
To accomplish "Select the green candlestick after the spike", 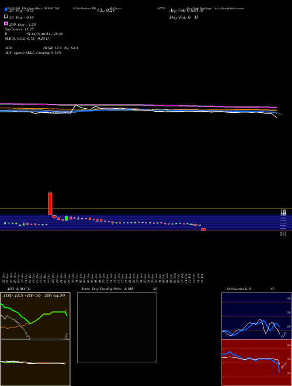I will [67, 218].
